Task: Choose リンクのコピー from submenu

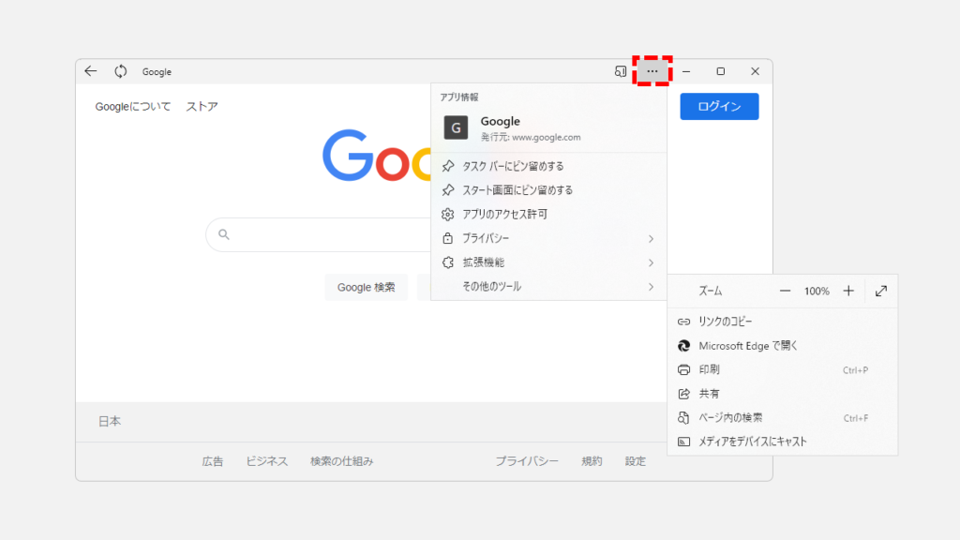Action: pos(783,322)
